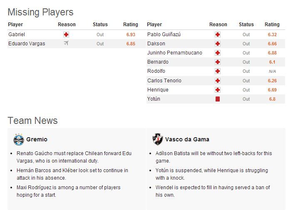Click Eduardo Vargas's international duty plane icon
The image size is (288, 210).
coord(66,43)
